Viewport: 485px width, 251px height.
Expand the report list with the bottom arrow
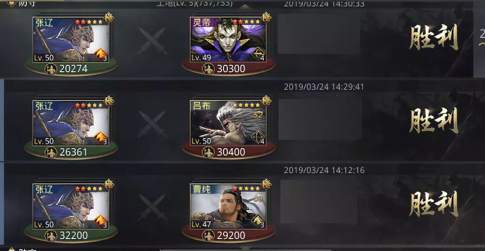(245, 248)
